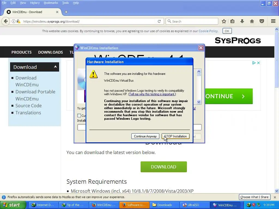Click the Internet Download Manager tray icon
Screen dimensions: 279x209
[x=249, y=205]
